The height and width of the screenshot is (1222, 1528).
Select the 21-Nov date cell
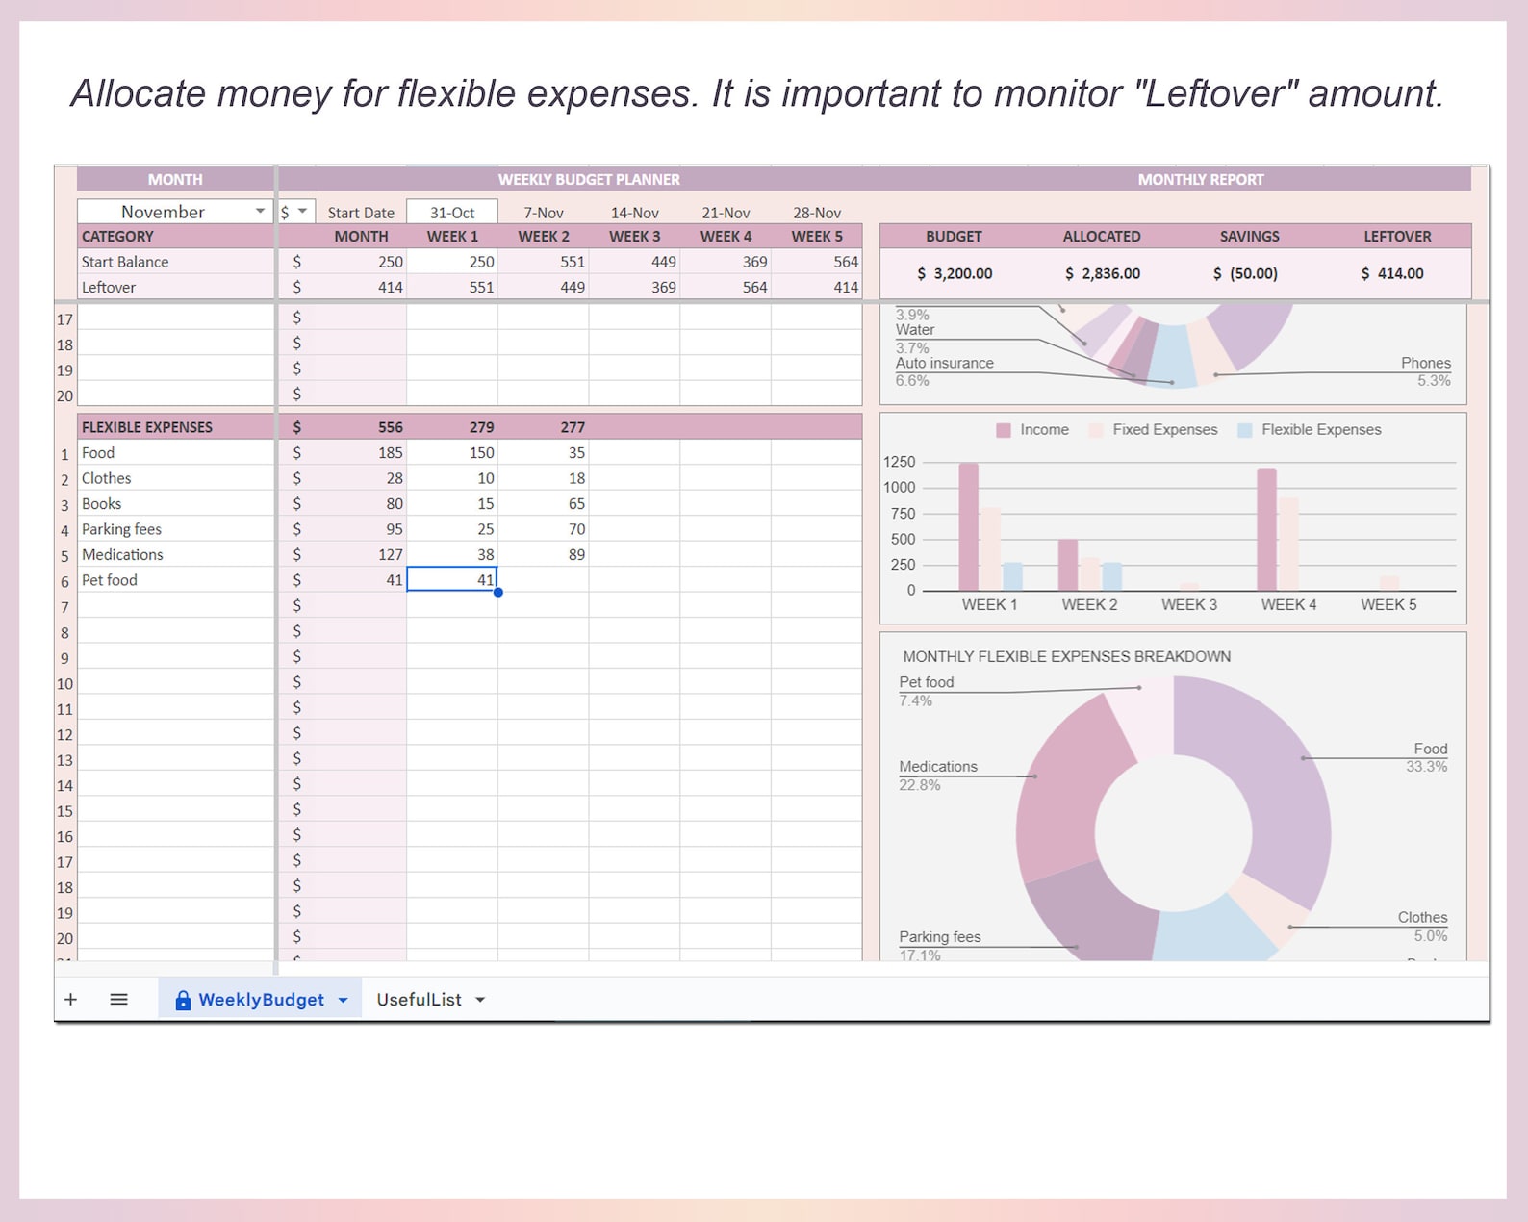tap(726, 212)
